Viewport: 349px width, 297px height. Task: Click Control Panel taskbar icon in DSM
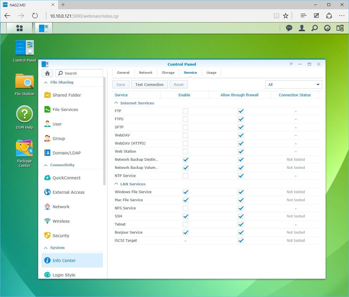(x=44, y=28)
